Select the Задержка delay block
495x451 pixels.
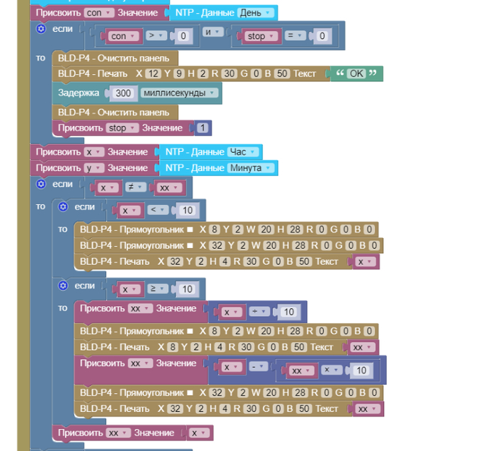coord(78,93)
